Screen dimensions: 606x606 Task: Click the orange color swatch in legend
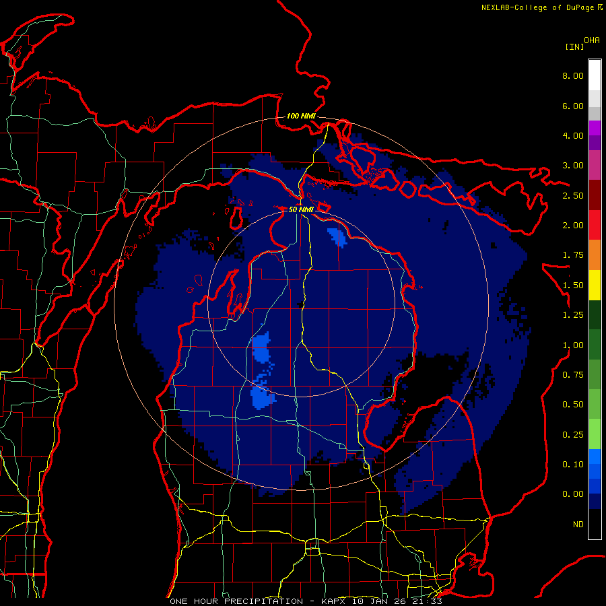coord(595,255)
